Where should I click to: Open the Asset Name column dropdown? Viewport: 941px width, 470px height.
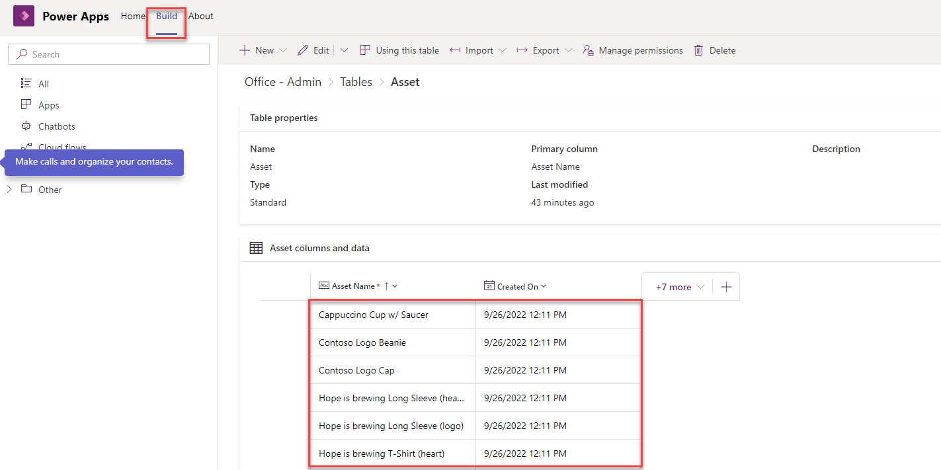395,286
